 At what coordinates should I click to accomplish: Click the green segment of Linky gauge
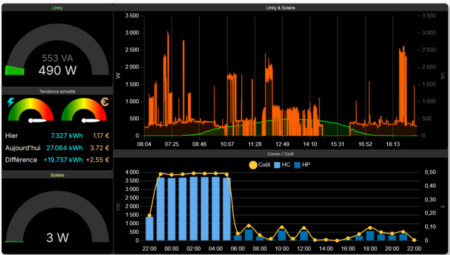pyautogui.click(x=14, y=70)
